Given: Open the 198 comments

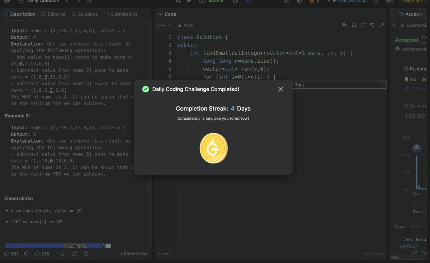Looking at the screenshot, I should click(42, 254).
